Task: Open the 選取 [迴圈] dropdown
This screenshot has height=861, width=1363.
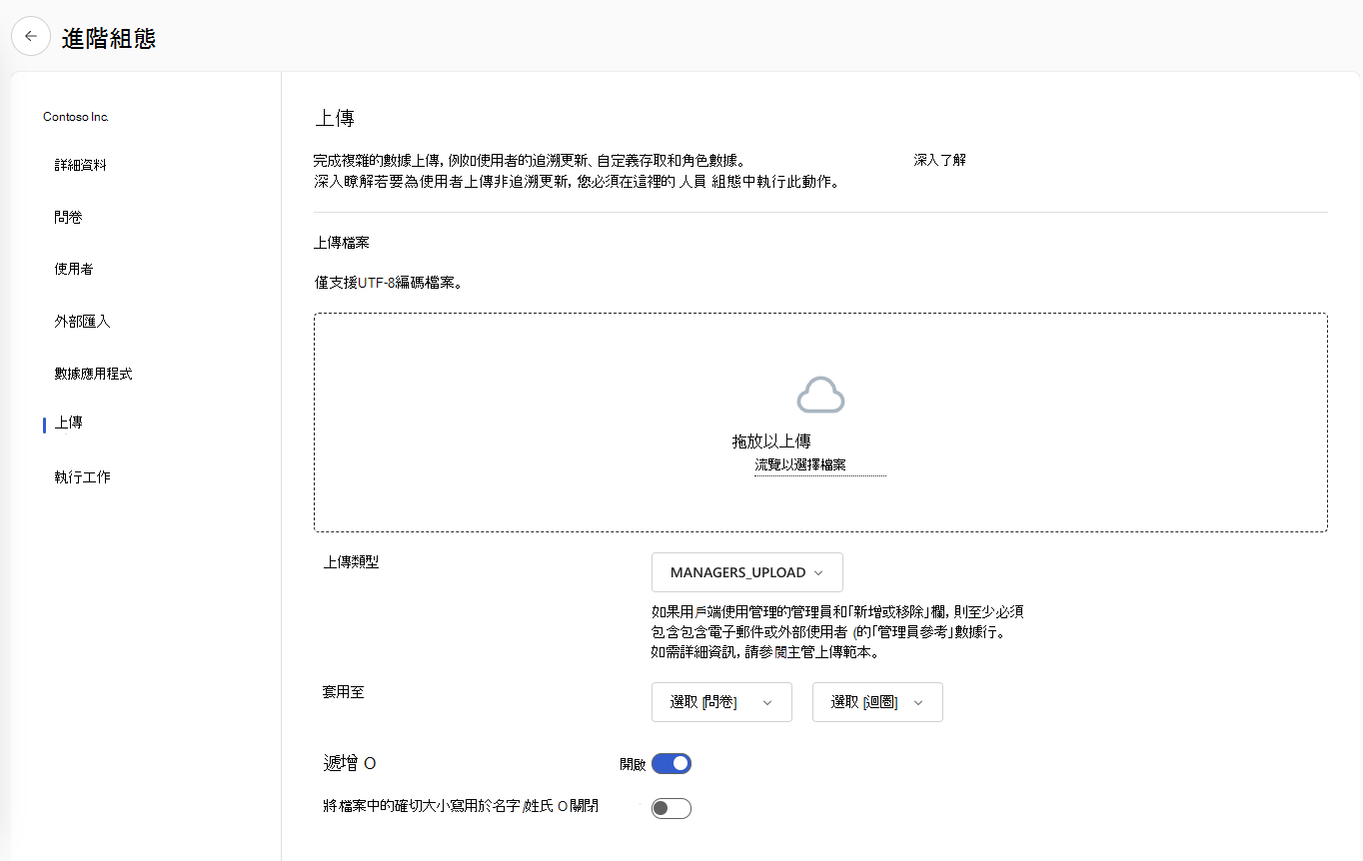Action: (x=876, y=702)
